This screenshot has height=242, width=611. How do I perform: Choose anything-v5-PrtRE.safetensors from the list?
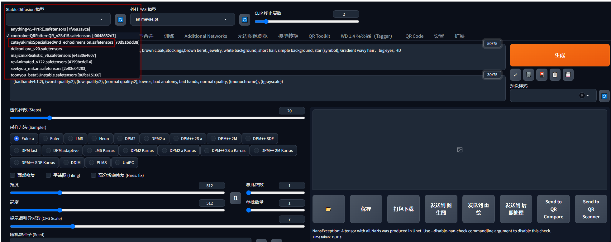(x=50, y=29)
